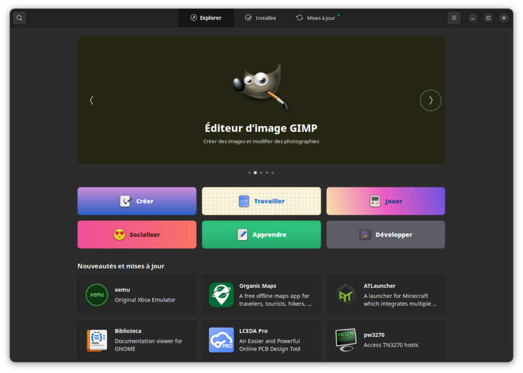The width and height of the screenshot is (523, 373).
Task: Click 'Documentation viewer for GNOME' description
Action: pos(149,345)
